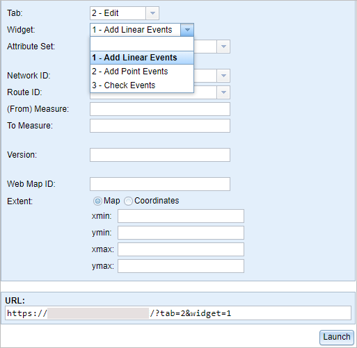
Task: Collapse the Widget dropdown arrow
Action: point(187,30)
